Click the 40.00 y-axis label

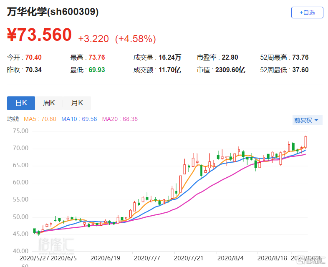20,251
